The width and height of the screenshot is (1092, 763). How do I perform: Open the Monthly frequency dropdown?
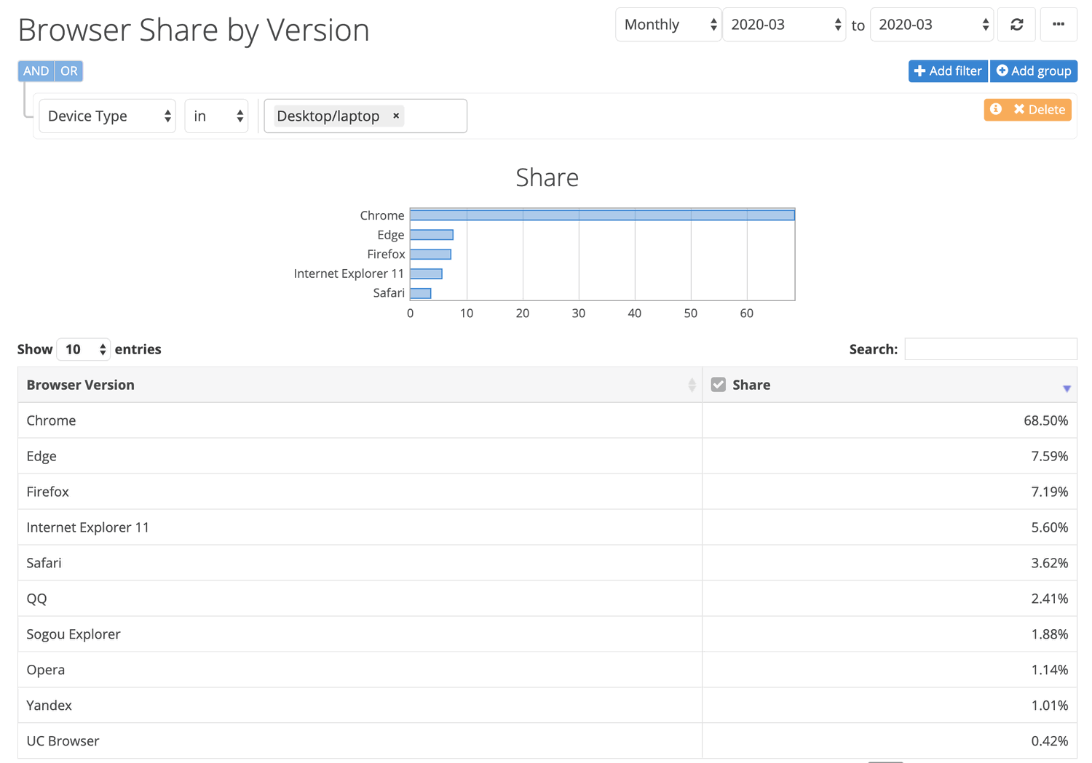[x=667, y=24]
